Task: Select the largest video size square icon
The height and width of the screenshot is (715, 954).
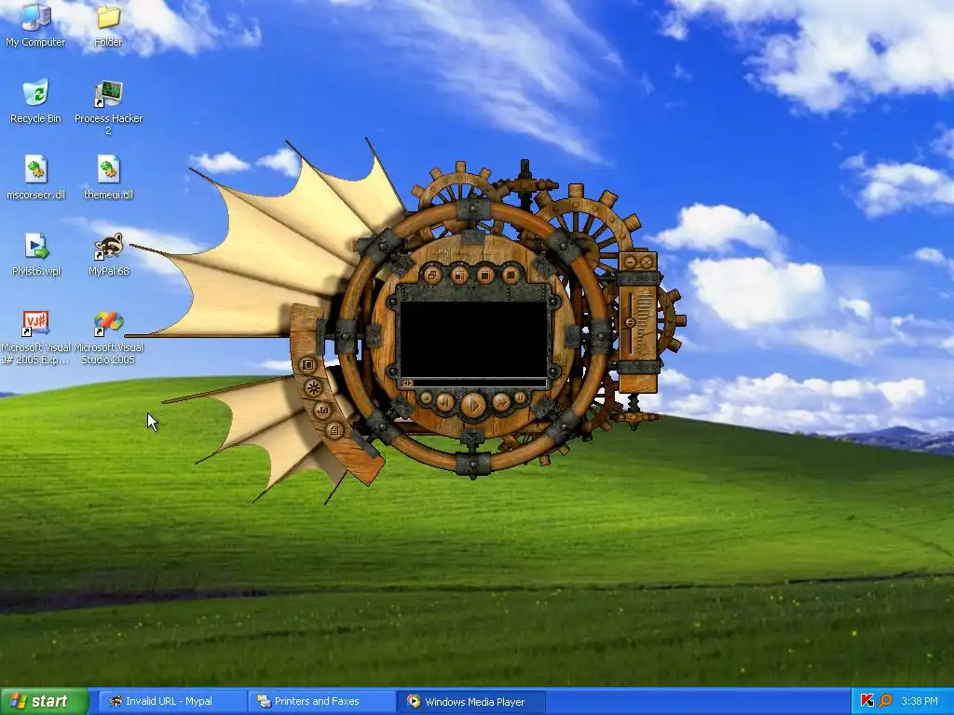Action: [x=511, y=275]
